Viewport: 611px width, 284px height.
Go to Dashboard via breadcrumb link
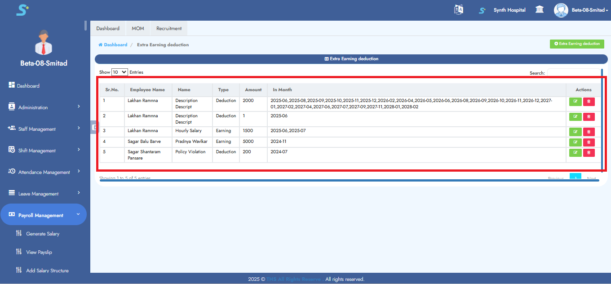pos(115,45)
